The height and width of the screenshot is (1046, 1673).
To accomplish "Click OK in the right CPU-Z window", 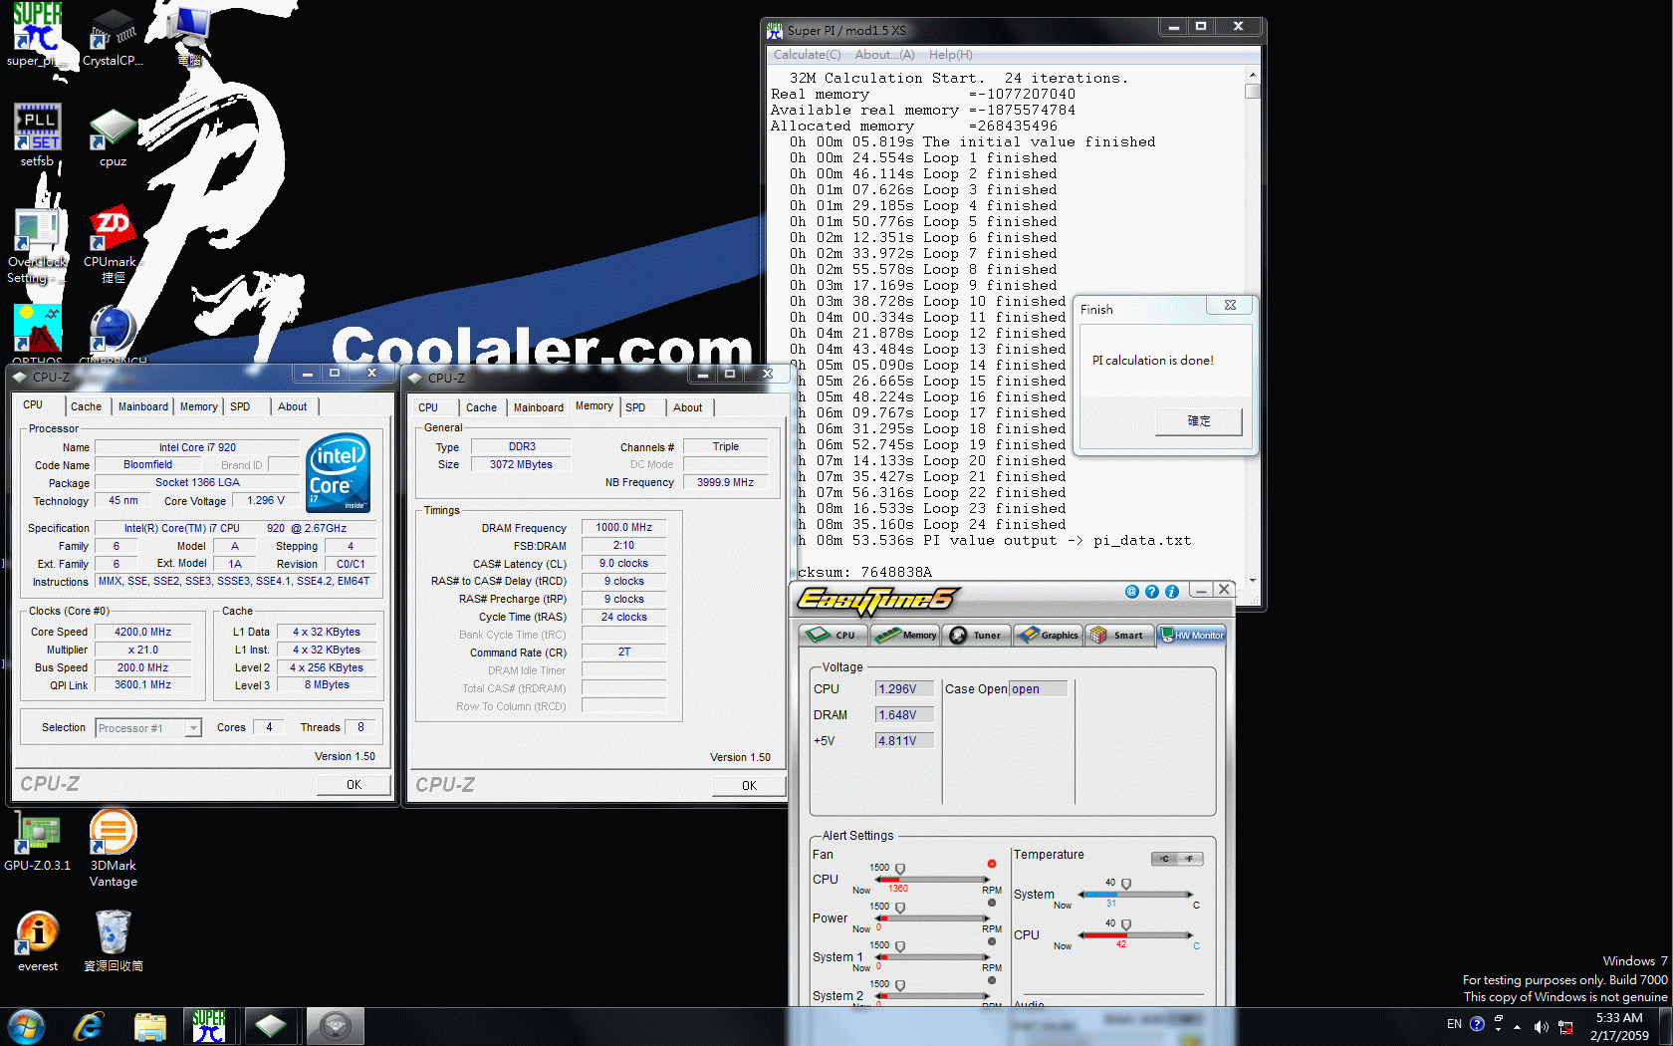I will coord(749,786).
